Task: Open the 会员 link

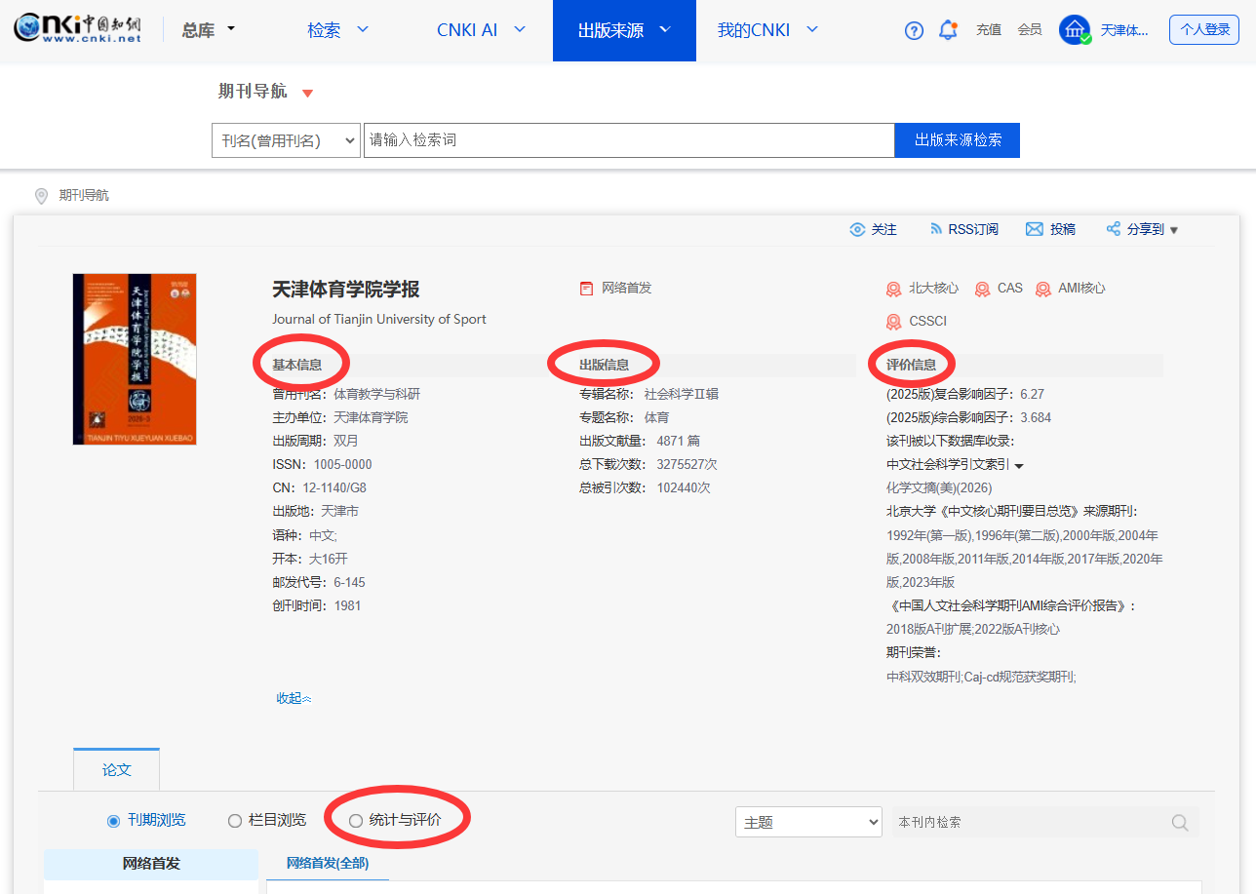Action: 1030,30
